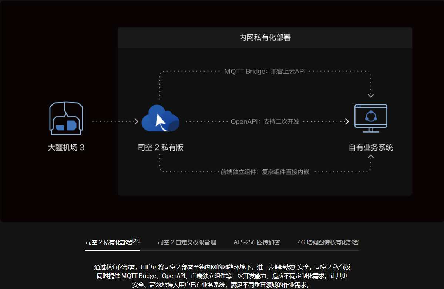444x289 pixels.
Task: Click the down arrowhead above the monitor icon
Action: coord(371,96)
